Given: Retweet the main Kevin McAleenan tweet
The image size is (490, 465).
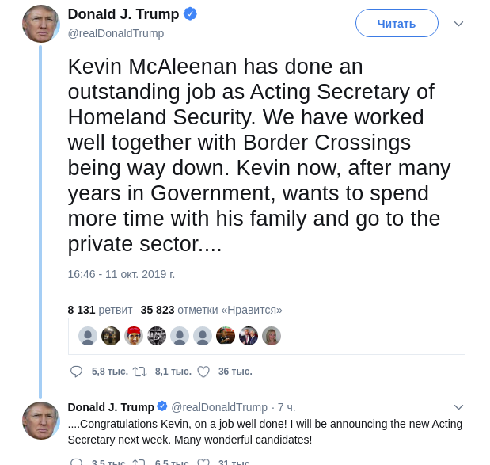Looking at the screenshot, I should [x=140, y=371].
